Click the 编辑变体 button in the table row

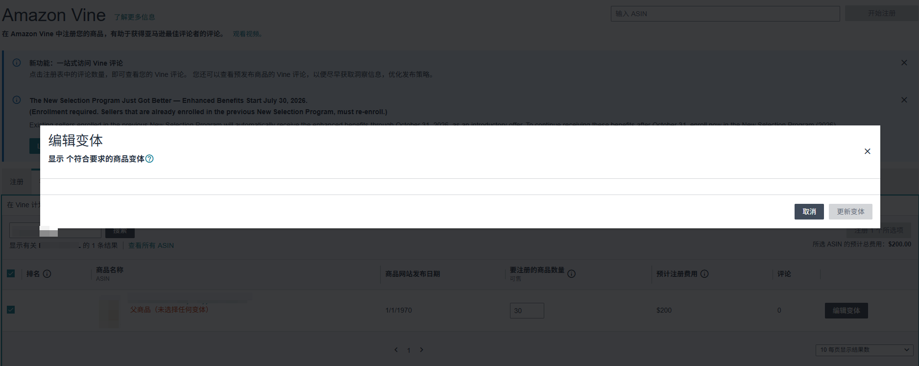[x=846, y=311]
